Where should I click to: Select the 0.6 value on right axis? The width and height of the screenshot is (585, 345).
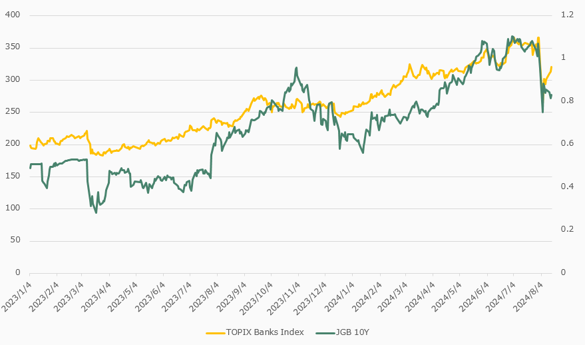[x=569, y=144]
